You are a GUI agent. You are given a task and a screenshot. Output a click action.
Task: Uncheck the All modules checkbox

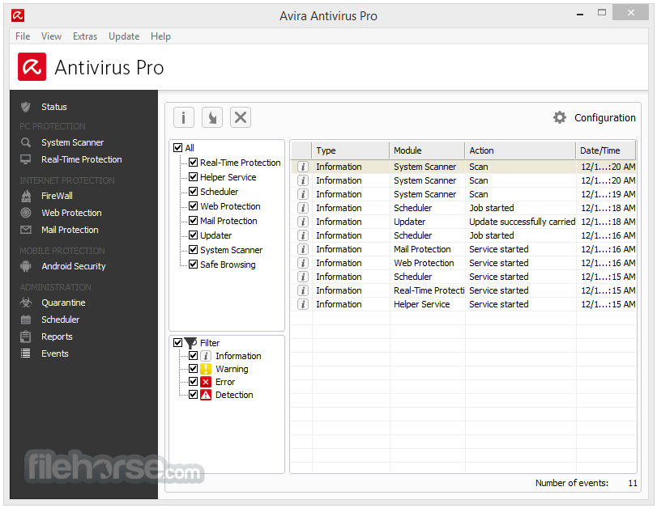tap(177, 148)
